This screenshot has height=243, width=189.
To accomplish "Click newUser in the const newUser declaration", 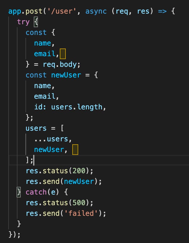I will (x=66, y=75).
